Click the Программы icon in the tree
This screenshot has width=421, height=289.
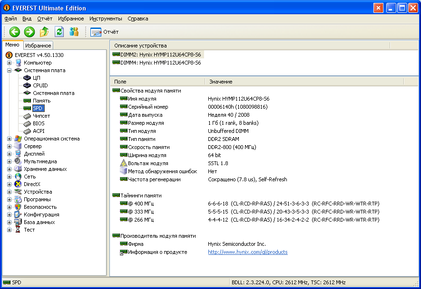(18, 199)
